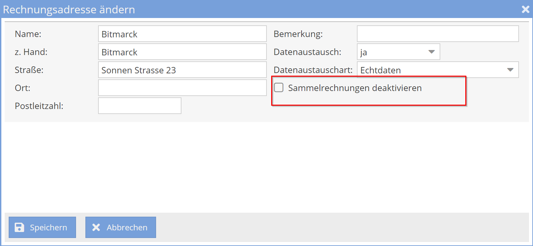Click the floppy disk save icon
533x246 pixels.
pyautogui.click(x=20, y=227)
